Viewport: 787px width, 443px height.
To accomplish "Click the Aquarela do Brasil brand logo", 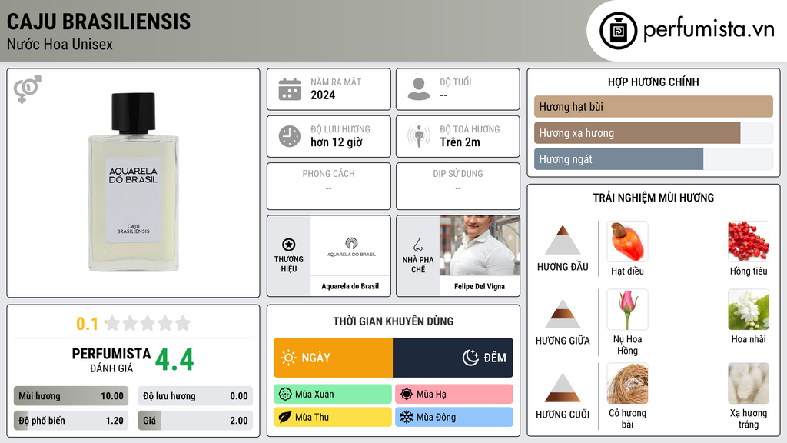I will tap(350, 247).
